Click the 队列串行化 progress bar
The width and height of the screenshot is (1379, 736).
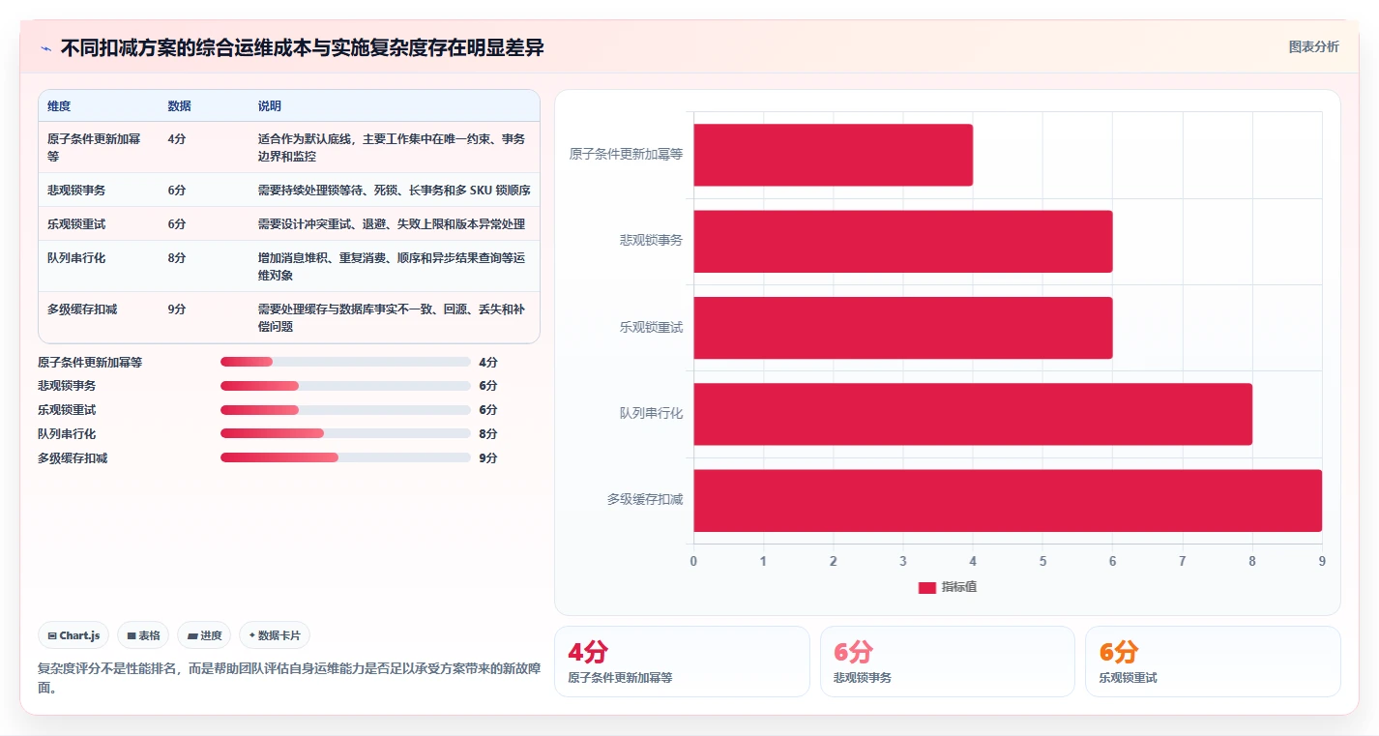pos(345,433)
